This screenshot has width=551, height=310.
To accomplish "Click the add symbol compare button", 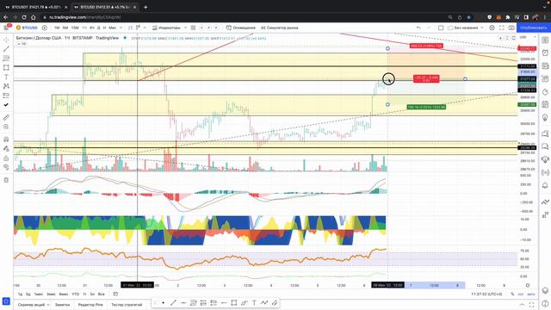I will pyautogui.click(x=45, y=28).
